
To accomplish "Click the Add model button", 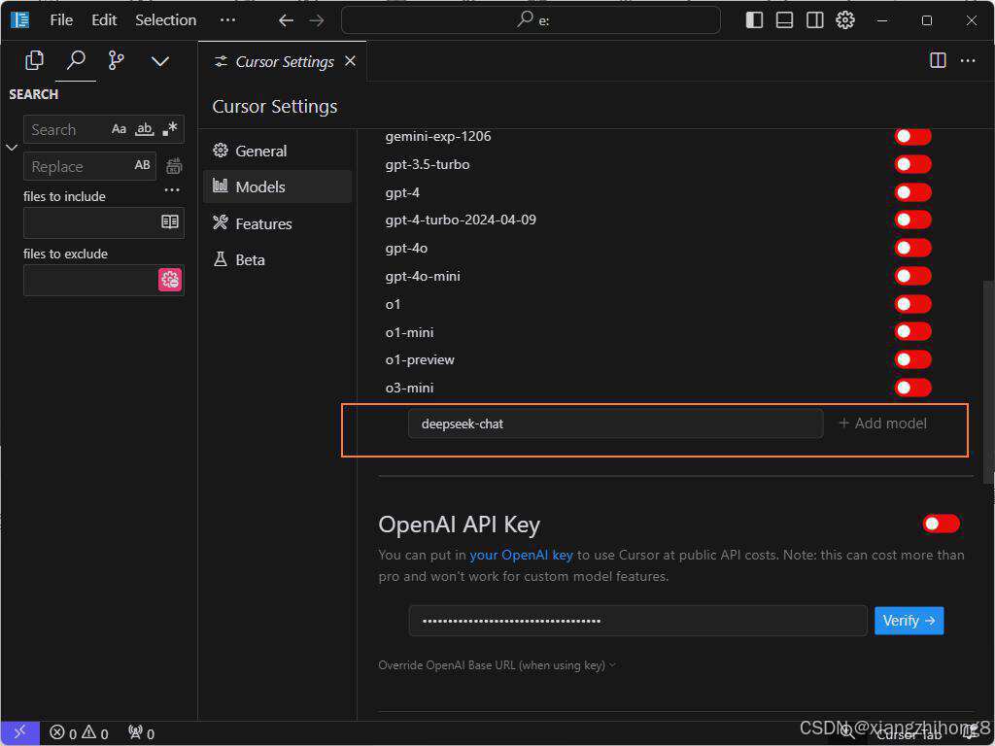I will [x=882, y=424].
